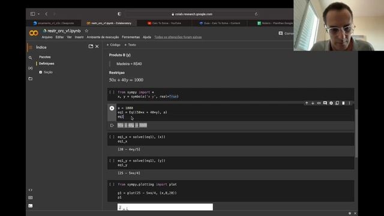Click the Restriçao heading text
This screenshot has width=384, height=216.
pyautogui.click(x=117, y=73)
